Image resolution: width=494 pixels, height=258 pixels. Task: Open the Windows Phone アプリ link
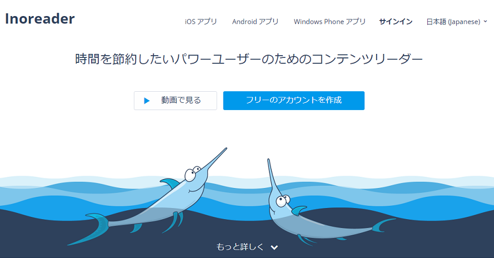tap(330, 22)
